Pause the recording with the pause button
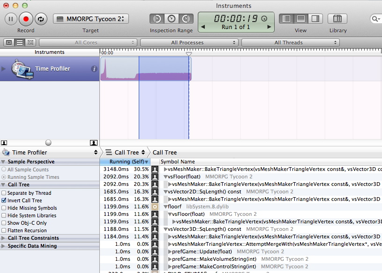This screenshot has height=273, width=382. [11, 19]
